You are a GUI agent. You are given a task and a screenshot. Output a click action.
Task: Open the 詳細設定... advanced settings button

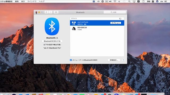pos(114,60)
